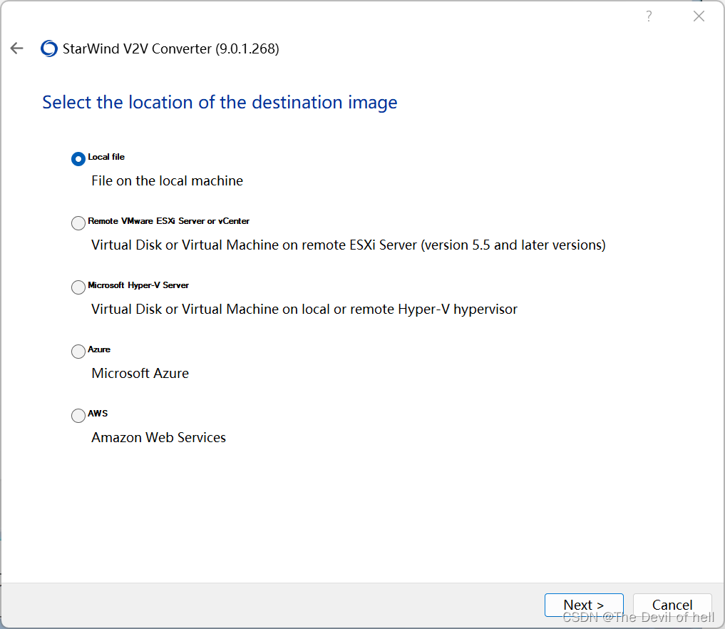725x629 pixels.
Task: Click the 'Select the location of the destination image' heading
Action: click(x=220, y=102)
